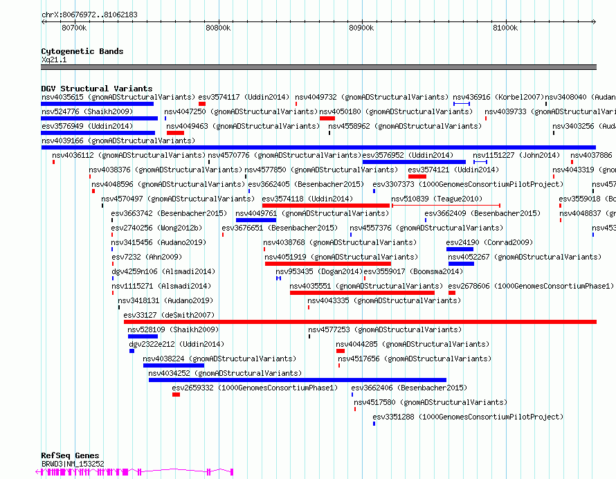Click the blue bar under nsv4034252

298,380
